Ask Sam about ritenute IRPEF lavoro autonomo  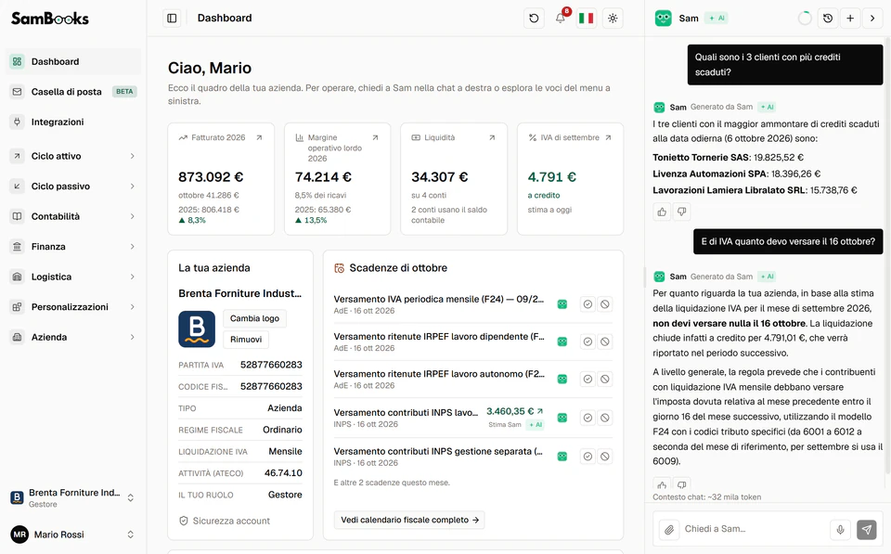[562, 380]
